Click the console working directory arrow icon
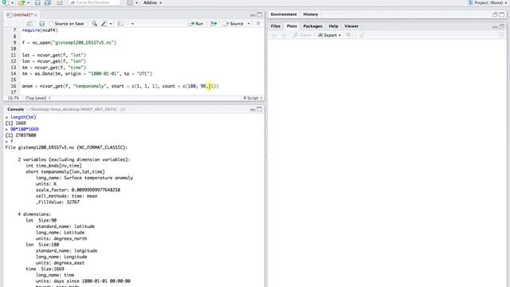 [123, 109]
